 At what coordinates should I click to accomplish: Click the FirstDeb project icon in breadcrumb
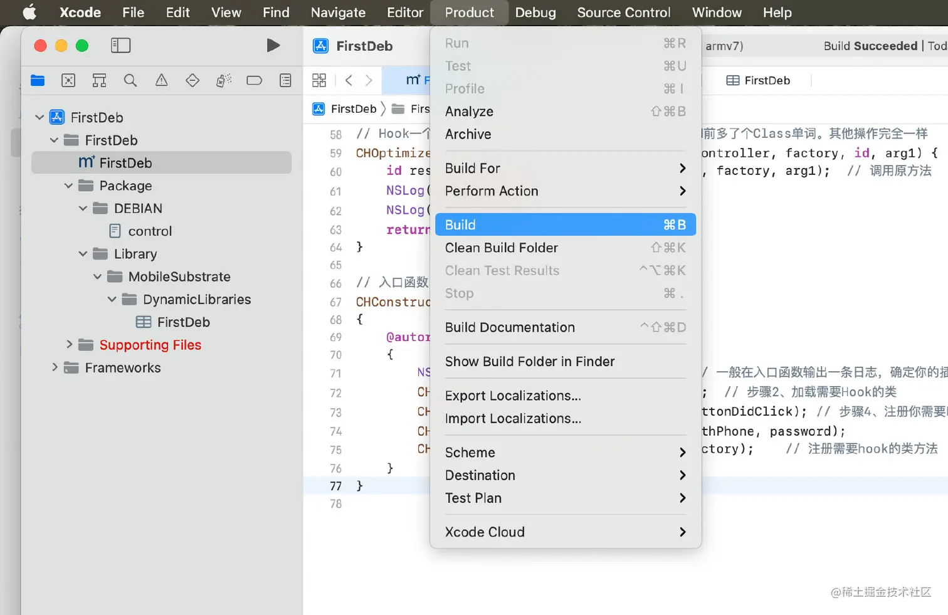click(x=319, y=109)
